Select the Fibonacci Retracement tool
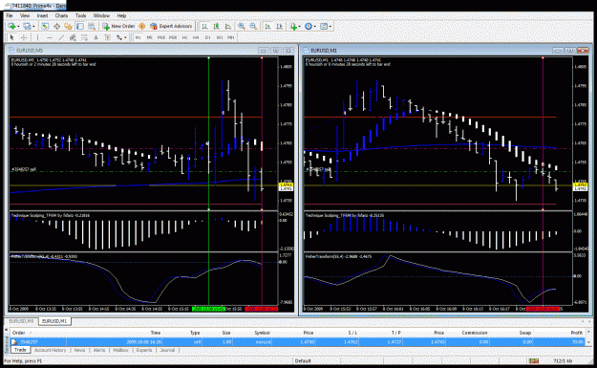This screenshot has height=368, width=597. (x=84, y=37)
